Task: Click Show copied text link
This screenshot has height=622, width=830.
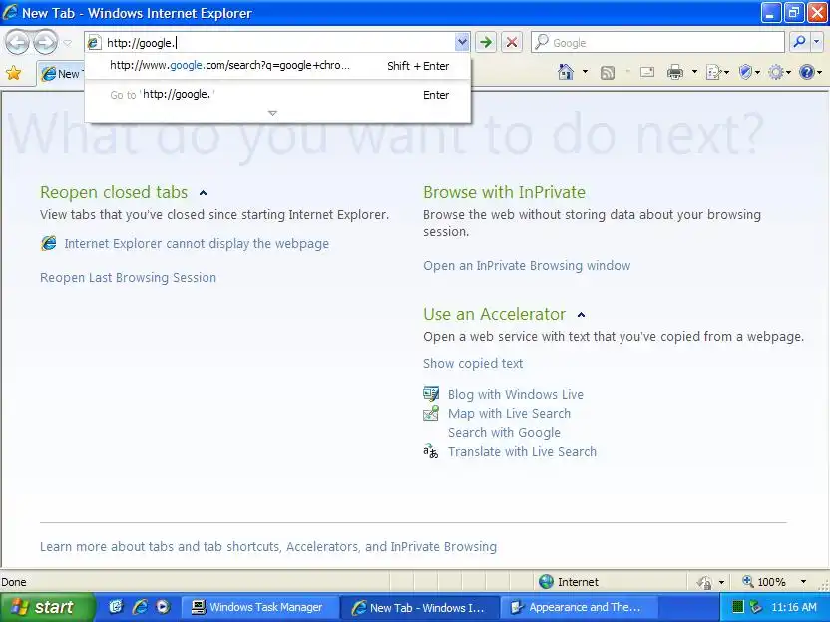Action: (473, 364)
